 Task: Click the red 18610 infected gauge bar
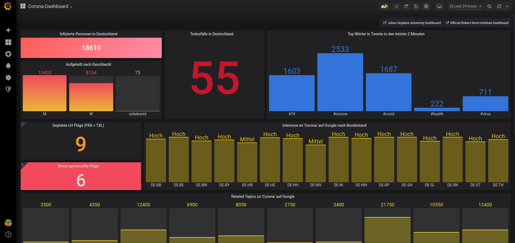(x=91, y=48)
